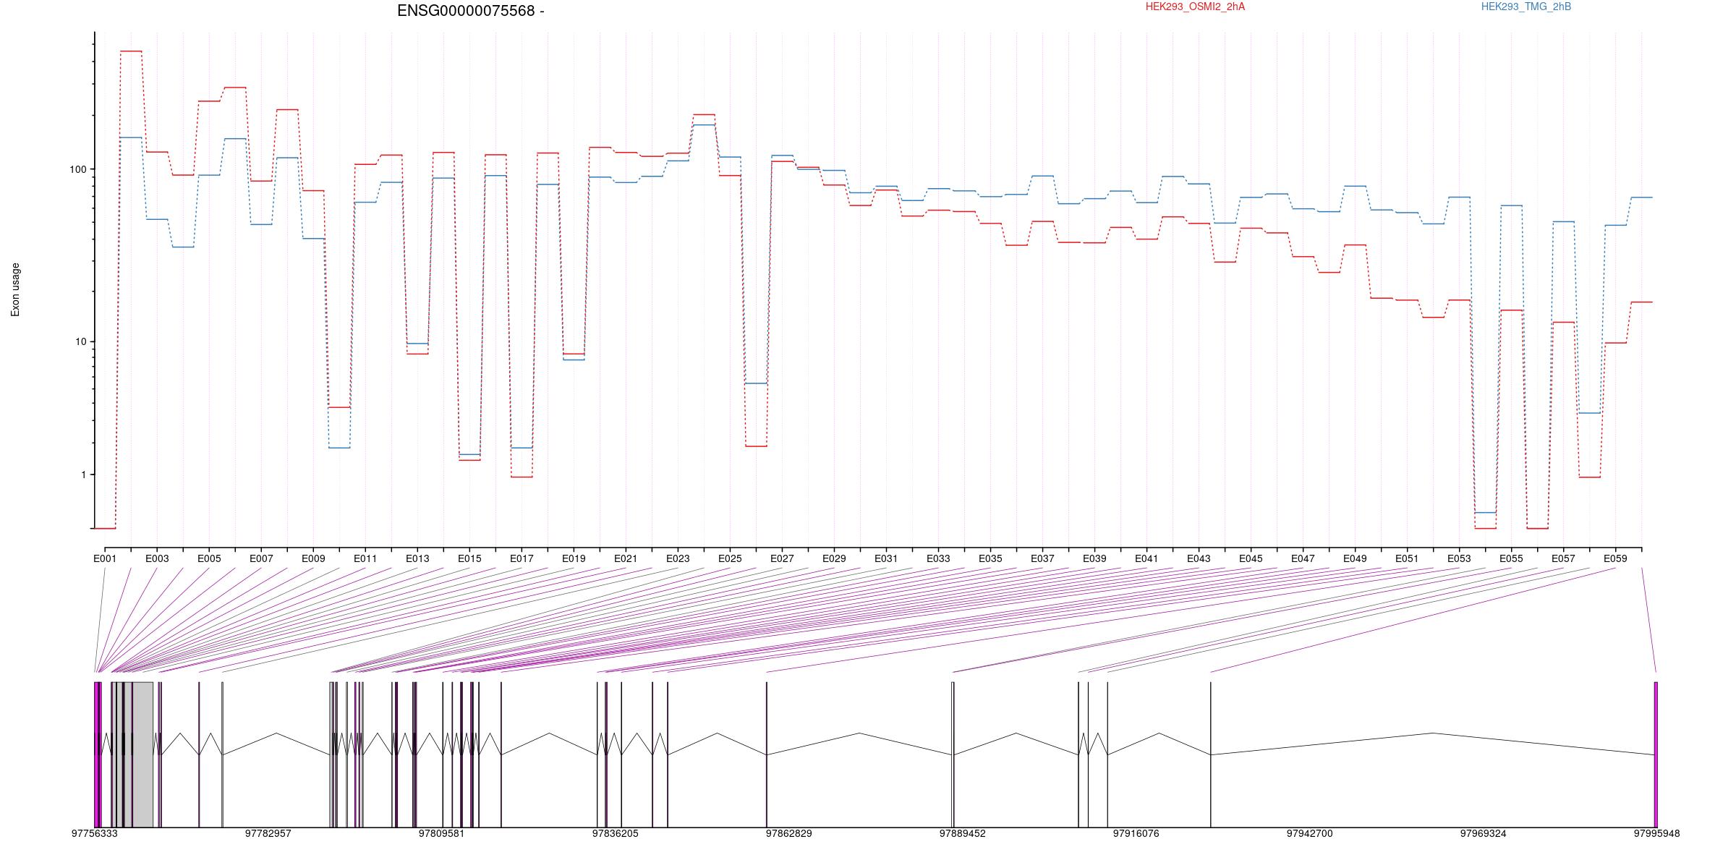This screenshot has height=868, width=1736.
Task: Click exon label E037
Action: (1042, 558)
